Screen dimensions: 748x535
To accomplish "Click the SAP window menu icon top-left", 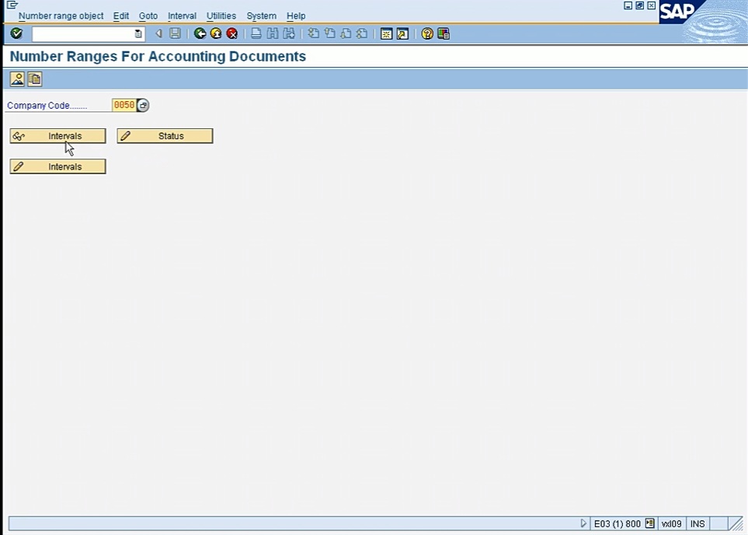I will point(12,5).
